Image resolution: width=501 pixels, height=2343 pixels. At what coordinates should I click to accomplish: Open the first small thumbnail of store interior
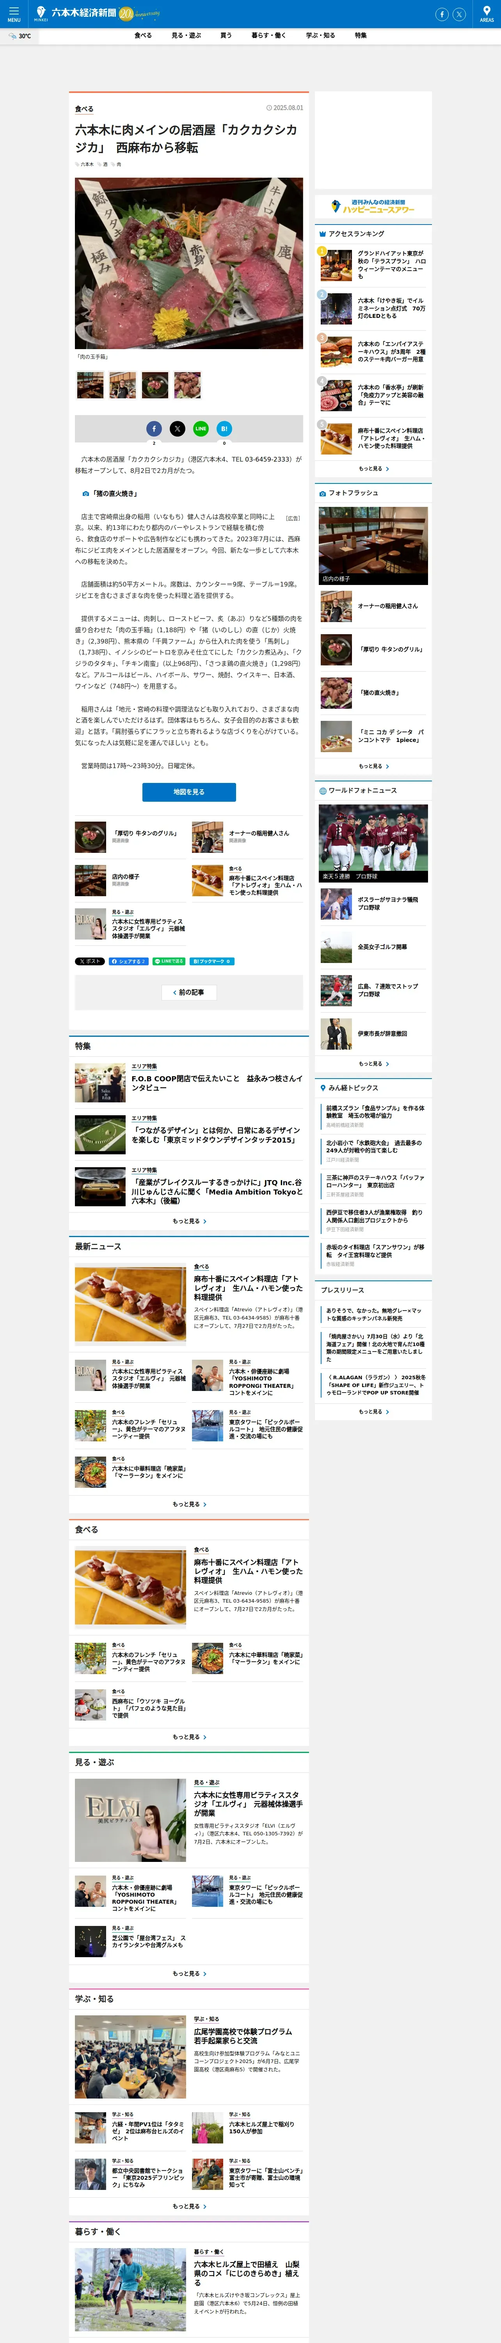click(90, 385)
